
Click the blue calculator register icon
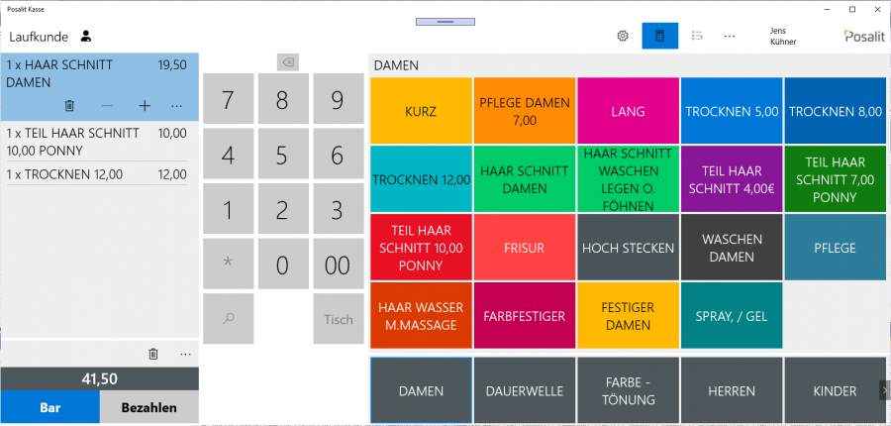(x=659, y=36)
